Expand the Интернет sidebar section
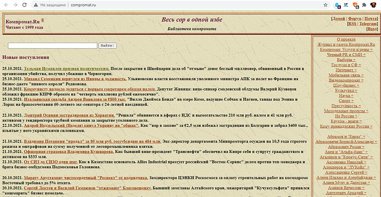The image size is (381, 197). point(346,70)
